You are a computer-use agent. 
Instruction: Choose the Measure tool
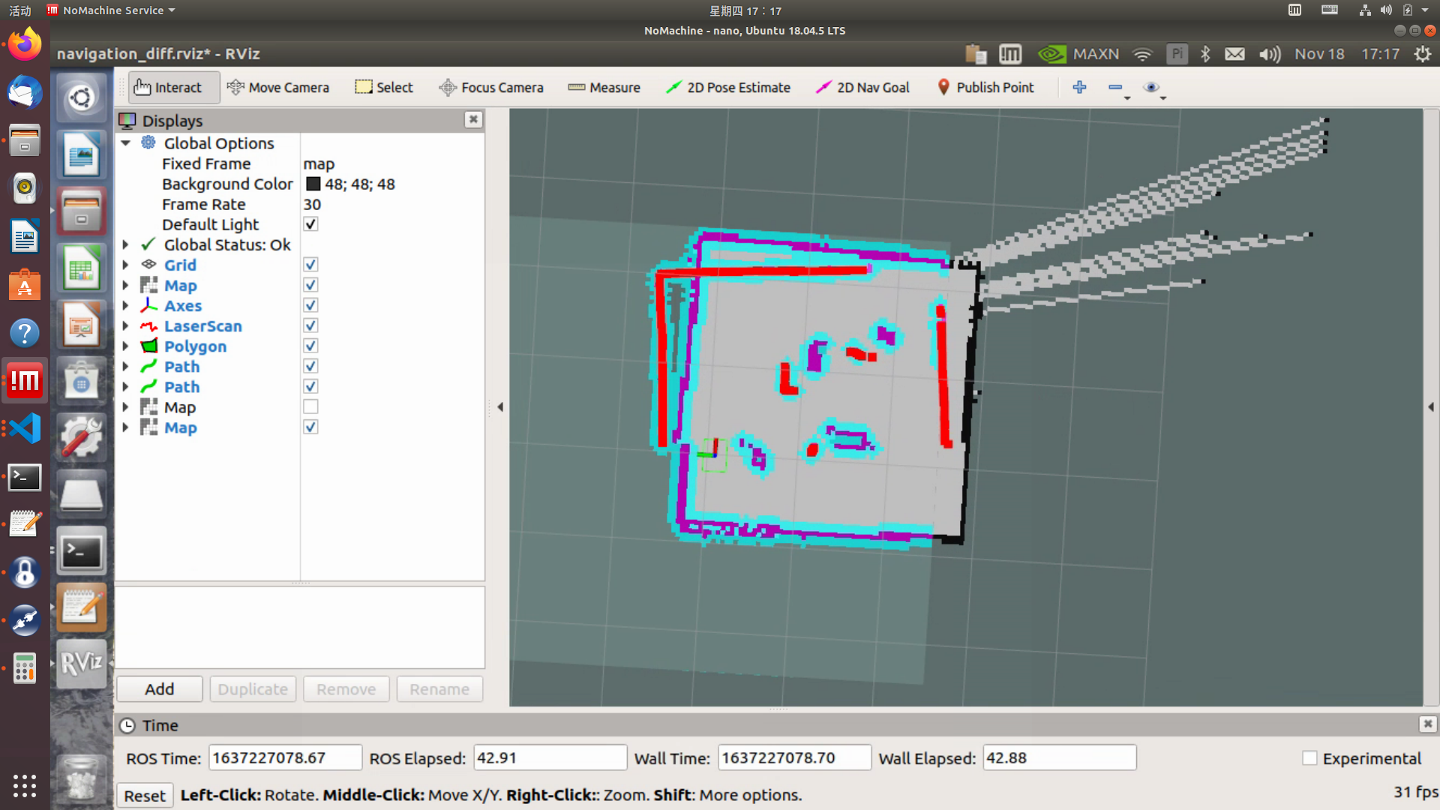(604, 88)
